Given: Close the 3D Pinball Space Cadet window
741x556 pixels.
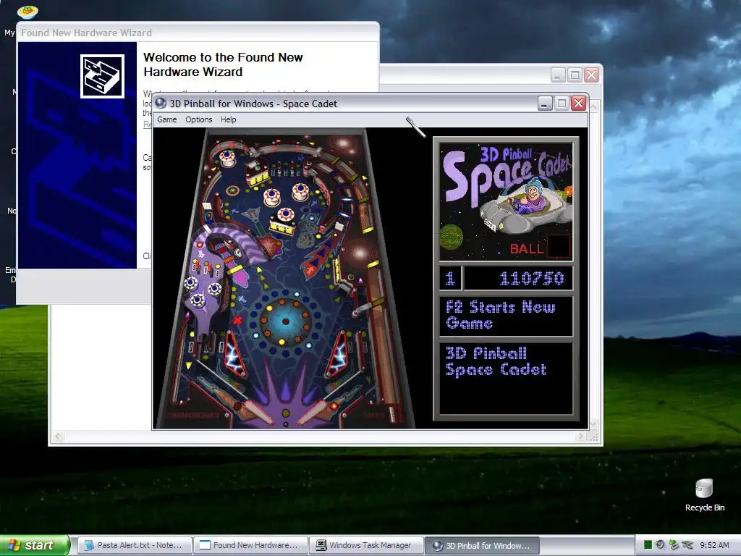Looking at the screenshot, I should pyautogui.click(x=578, y=103).
